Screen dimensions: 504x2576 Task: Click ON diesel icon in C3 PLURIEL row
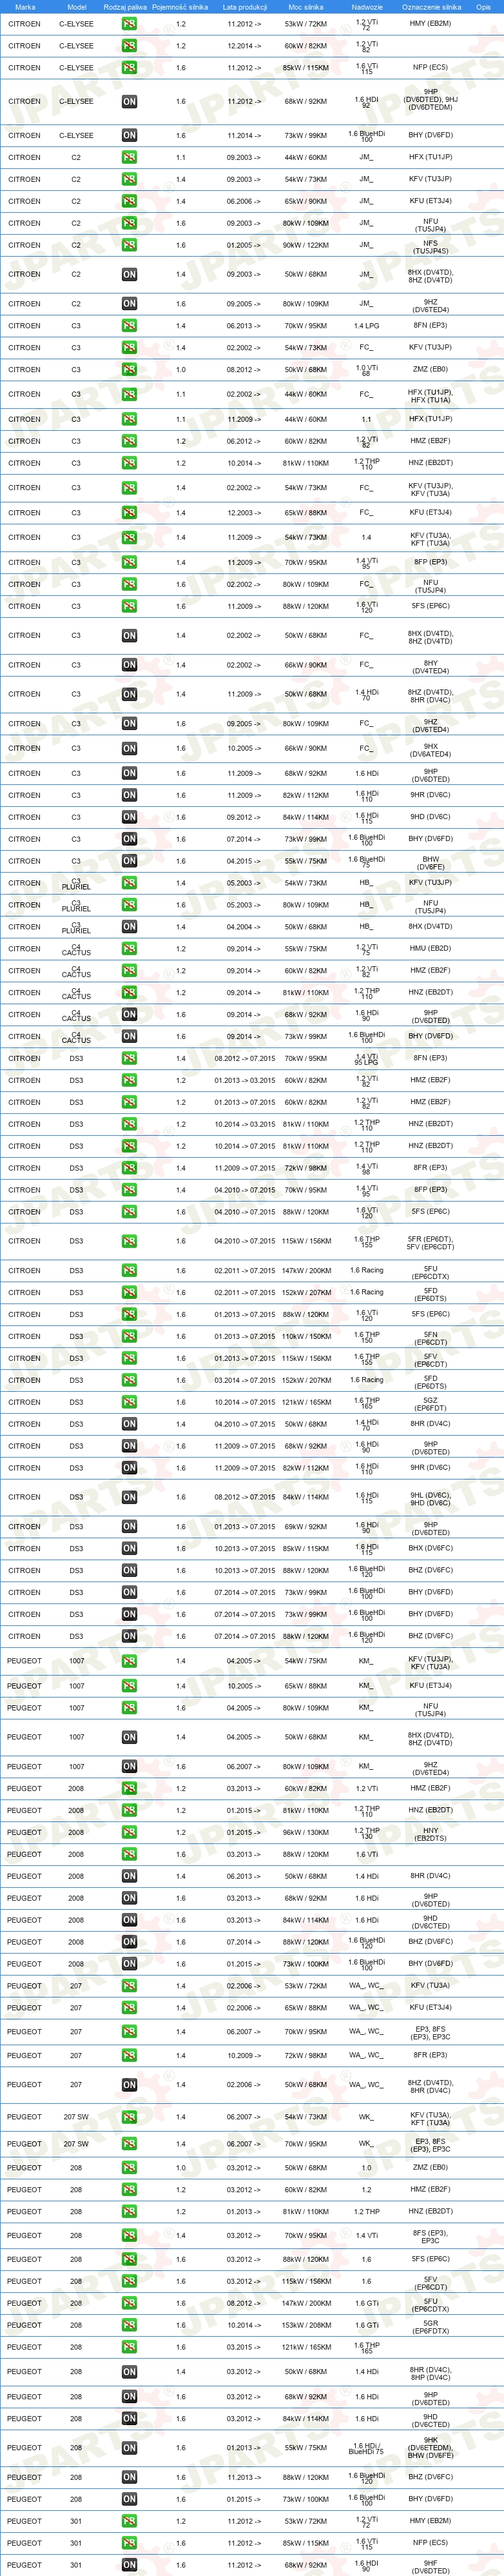tap(129, 927)
